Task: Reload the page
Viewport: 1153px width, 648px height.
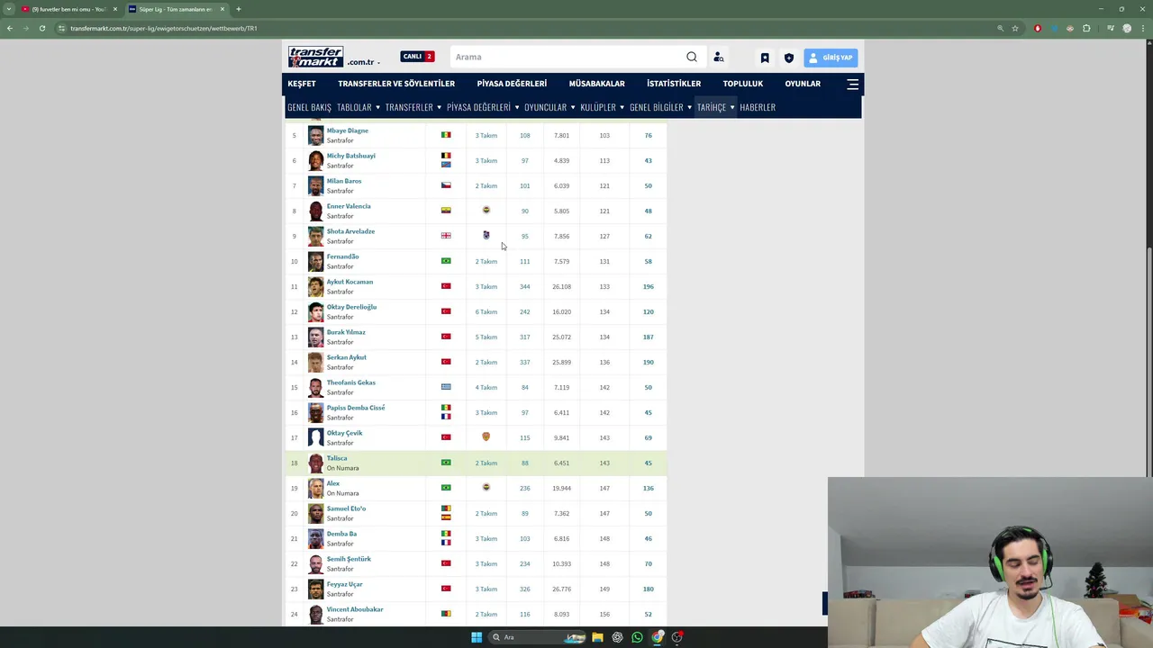Action: [x=42, y=28]
